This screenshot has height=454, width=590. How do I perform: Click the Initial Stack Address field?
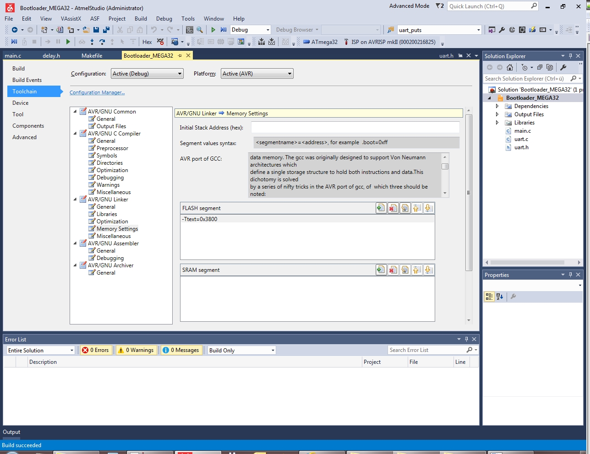pos(355,127)
